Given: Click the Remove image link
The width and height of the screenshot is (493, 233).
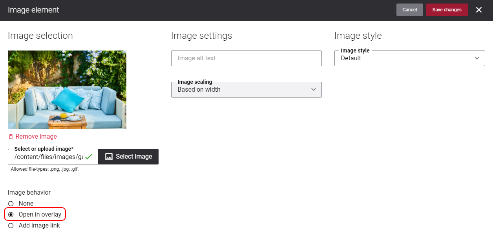Looking at the screenshot, I should 36,137.
